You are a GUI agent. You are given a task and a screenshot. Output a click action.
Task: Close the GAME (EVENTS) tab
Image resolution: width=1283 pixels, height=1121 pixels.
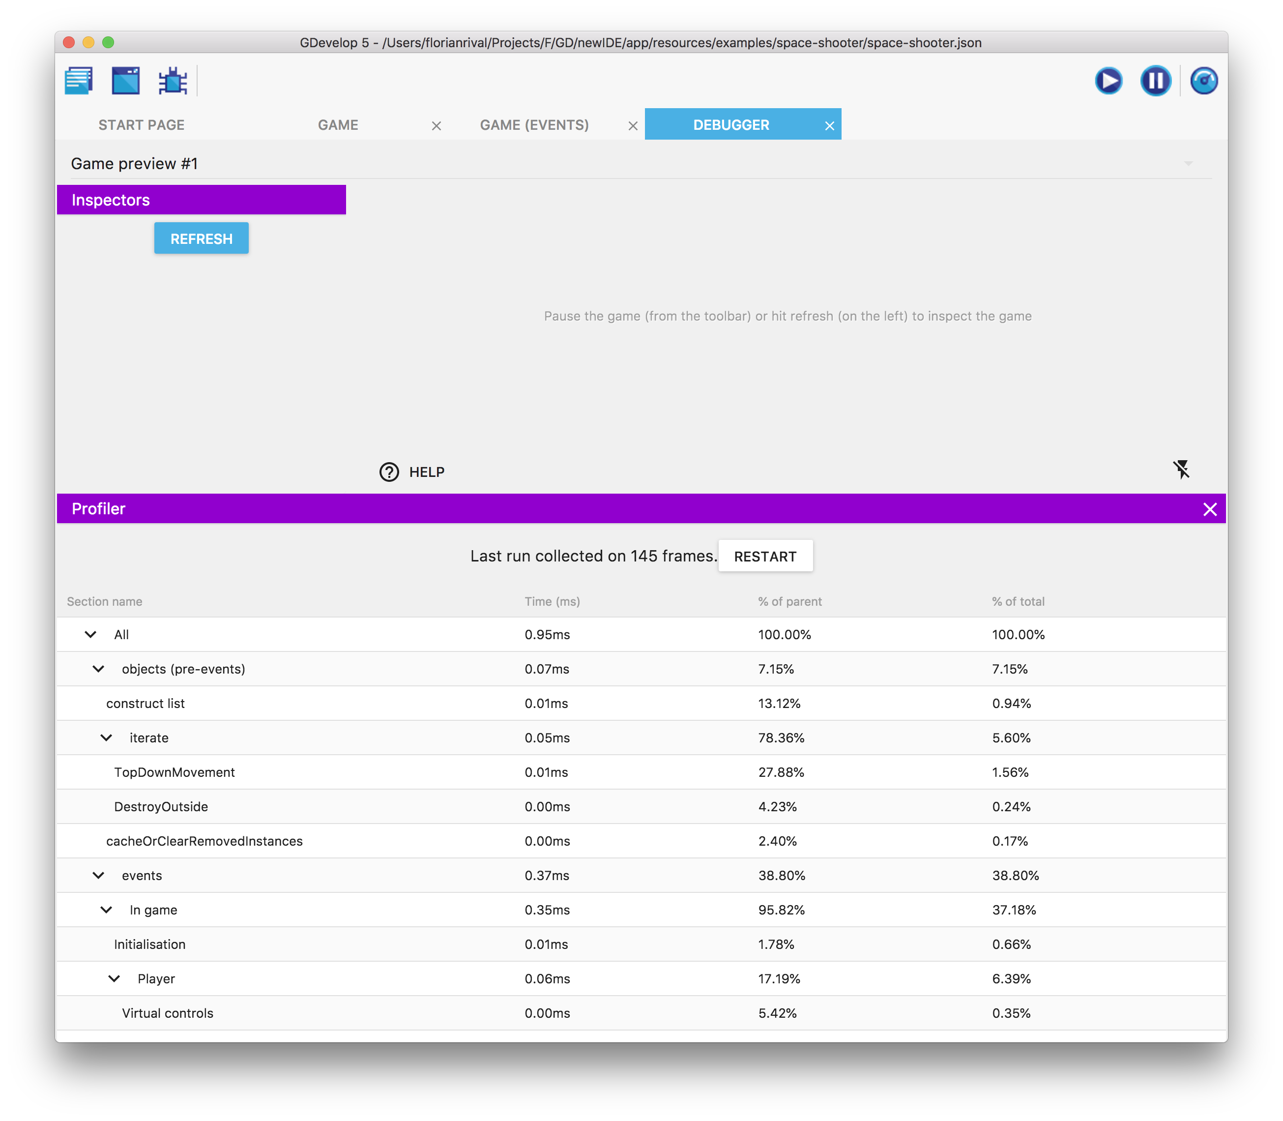click(x=633, y=126)
